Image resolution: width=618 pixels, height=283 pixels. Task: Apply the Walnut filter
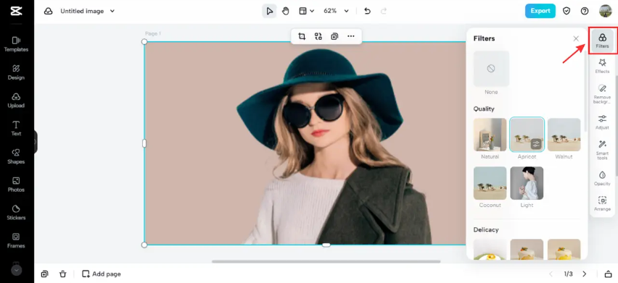coord(564,135)
